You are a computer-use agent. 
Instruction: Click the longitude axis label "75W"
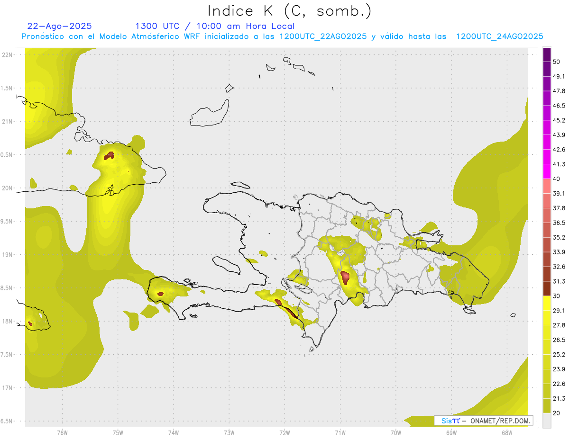pos(118,432)
